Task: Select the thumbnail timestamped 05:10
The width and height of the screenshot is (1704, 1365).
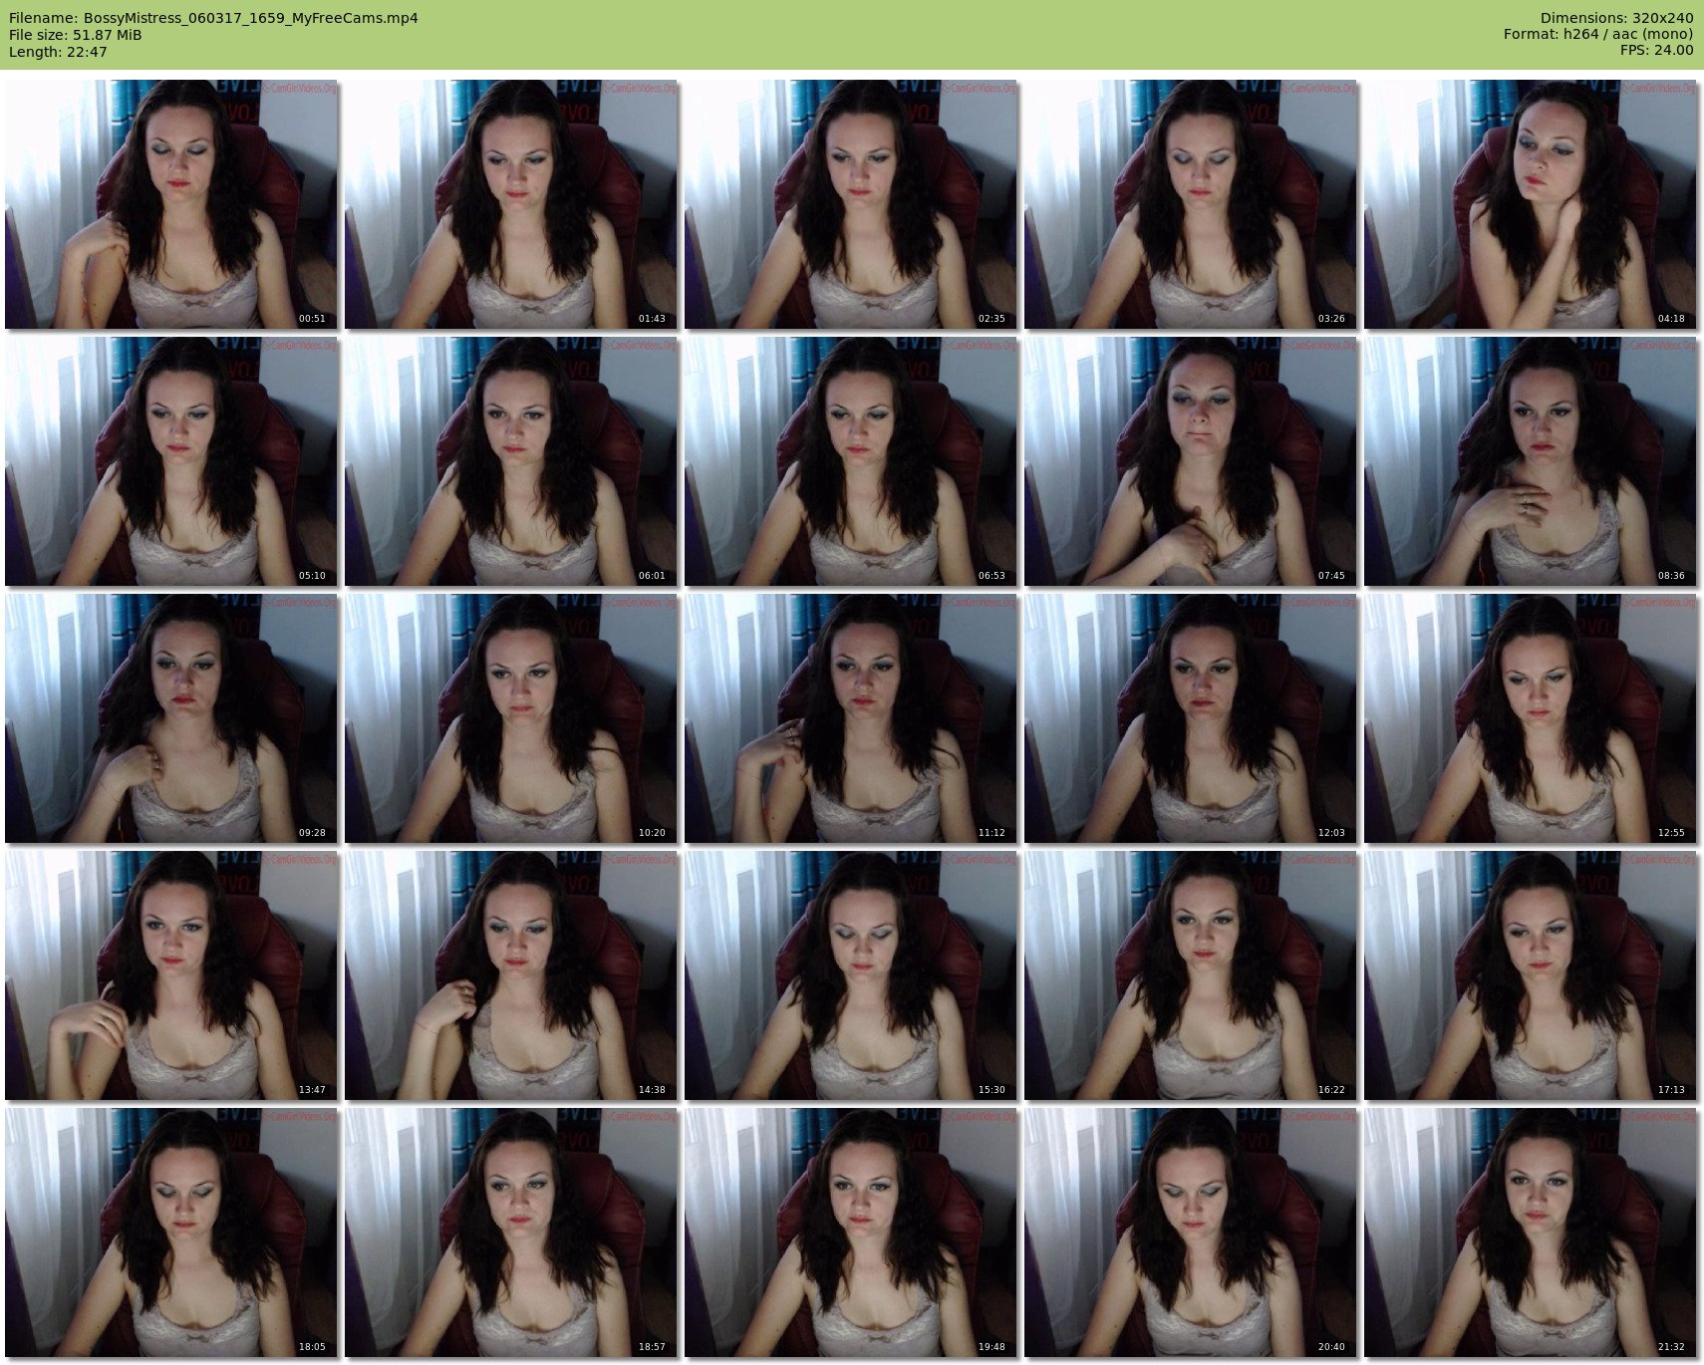Action: tap(171, 461)
